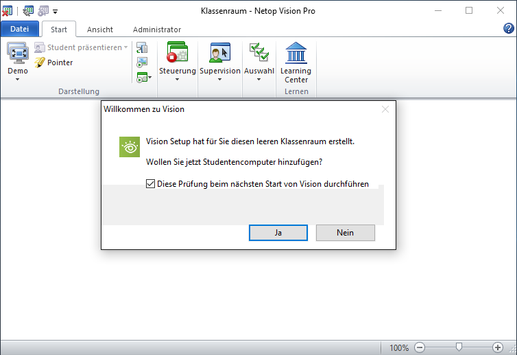Open the Administrator tab

click(157, 30)
